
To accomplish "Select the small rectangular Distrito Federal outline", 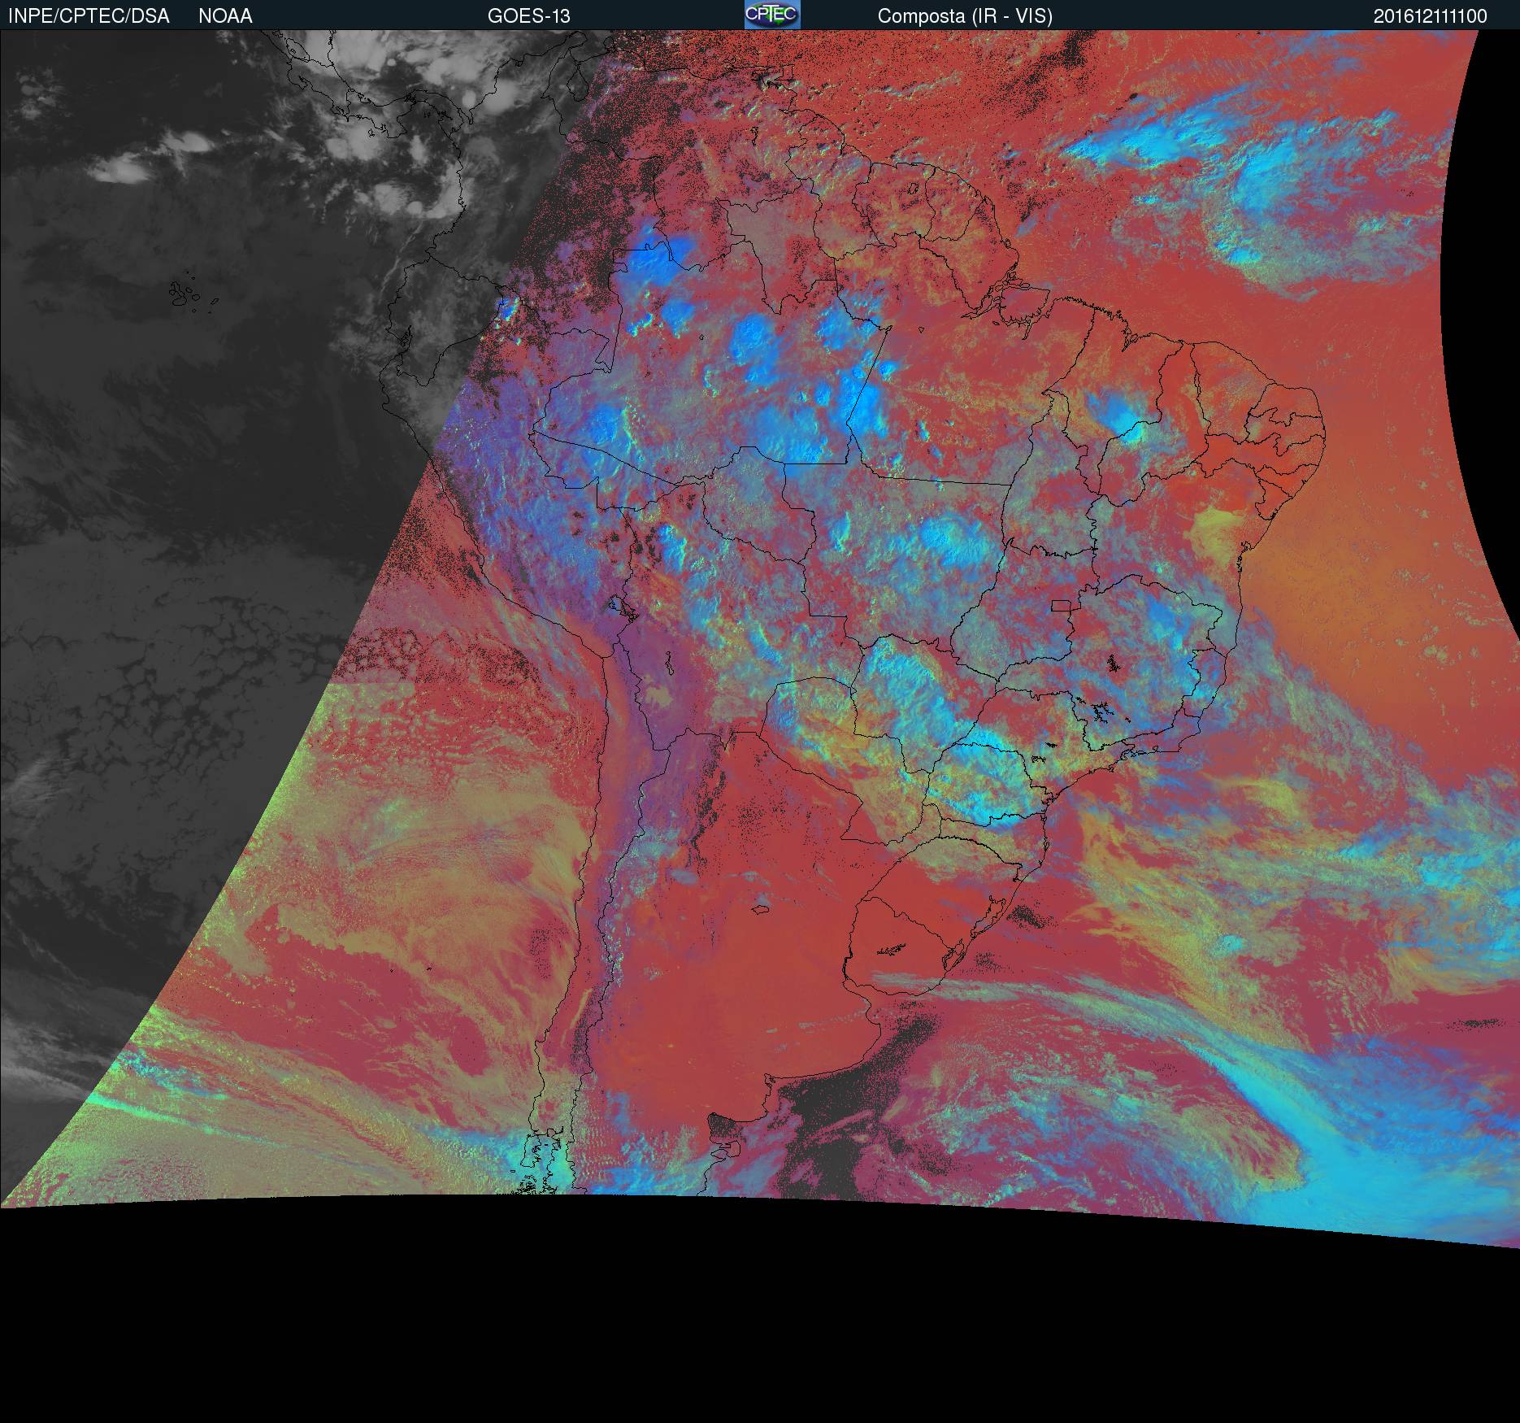I will [x=1061, y=605].
